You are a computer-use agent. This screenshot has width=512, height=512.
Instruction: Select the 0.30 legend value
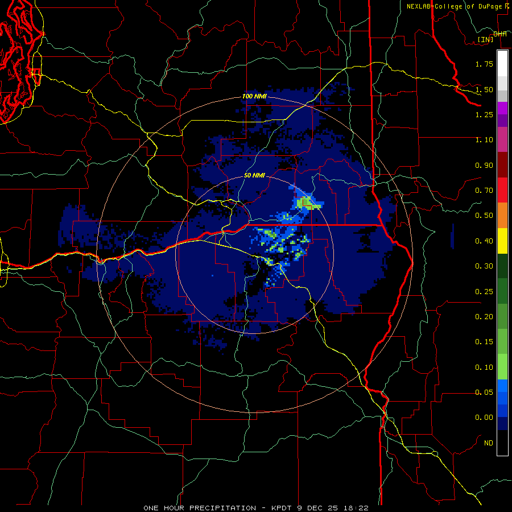[484, 266]
